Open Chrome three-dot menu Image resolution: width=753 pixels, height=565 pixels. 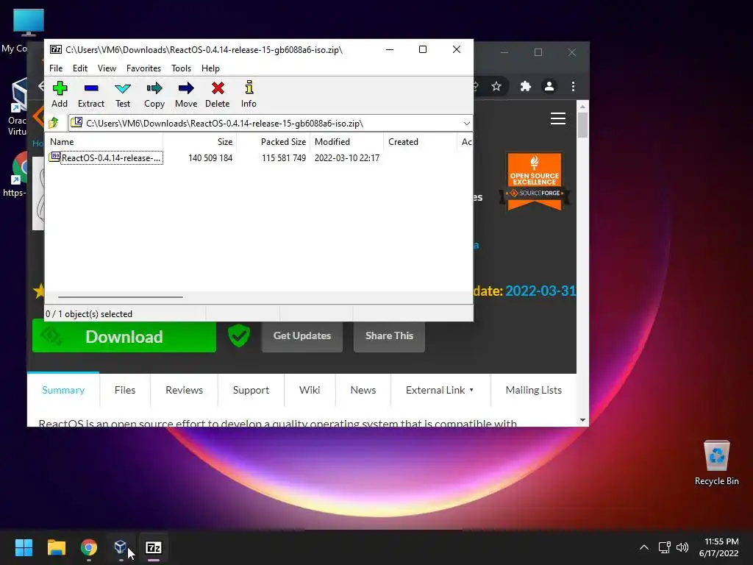pos(573,87)
